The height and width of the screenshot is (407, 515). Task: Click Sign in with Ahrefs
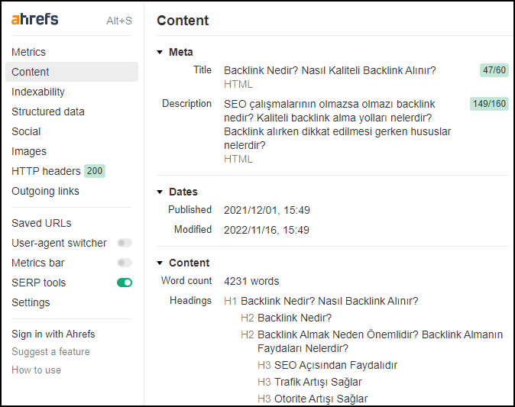click(x=53, y=334)
